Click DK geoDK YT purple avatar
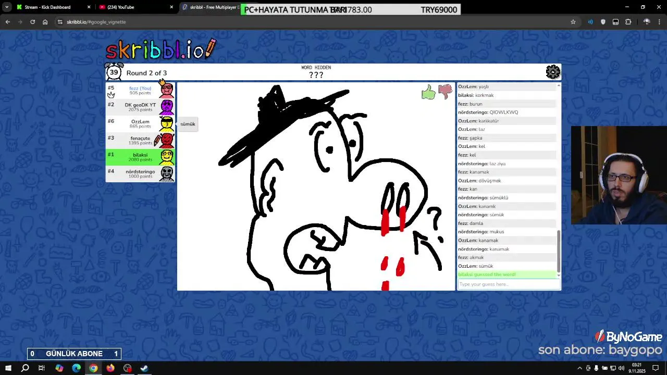667x375 pixels. (167, 107)
